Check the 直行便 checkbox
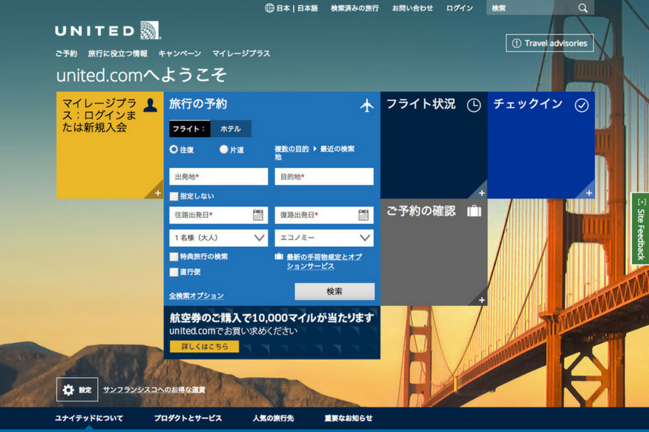Viewport: 649px width, 432px height. coord(174,272)
